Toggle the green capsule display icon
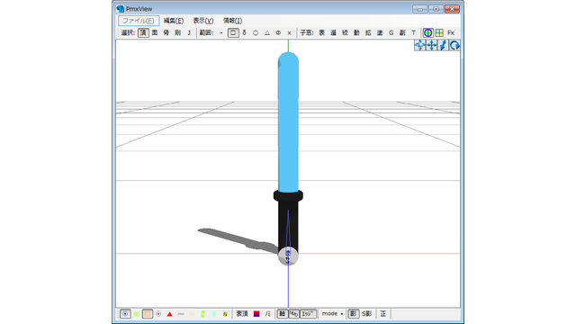The height and width of the screenshot is (324, 576). pyautogui.click(x=202, y=314)
